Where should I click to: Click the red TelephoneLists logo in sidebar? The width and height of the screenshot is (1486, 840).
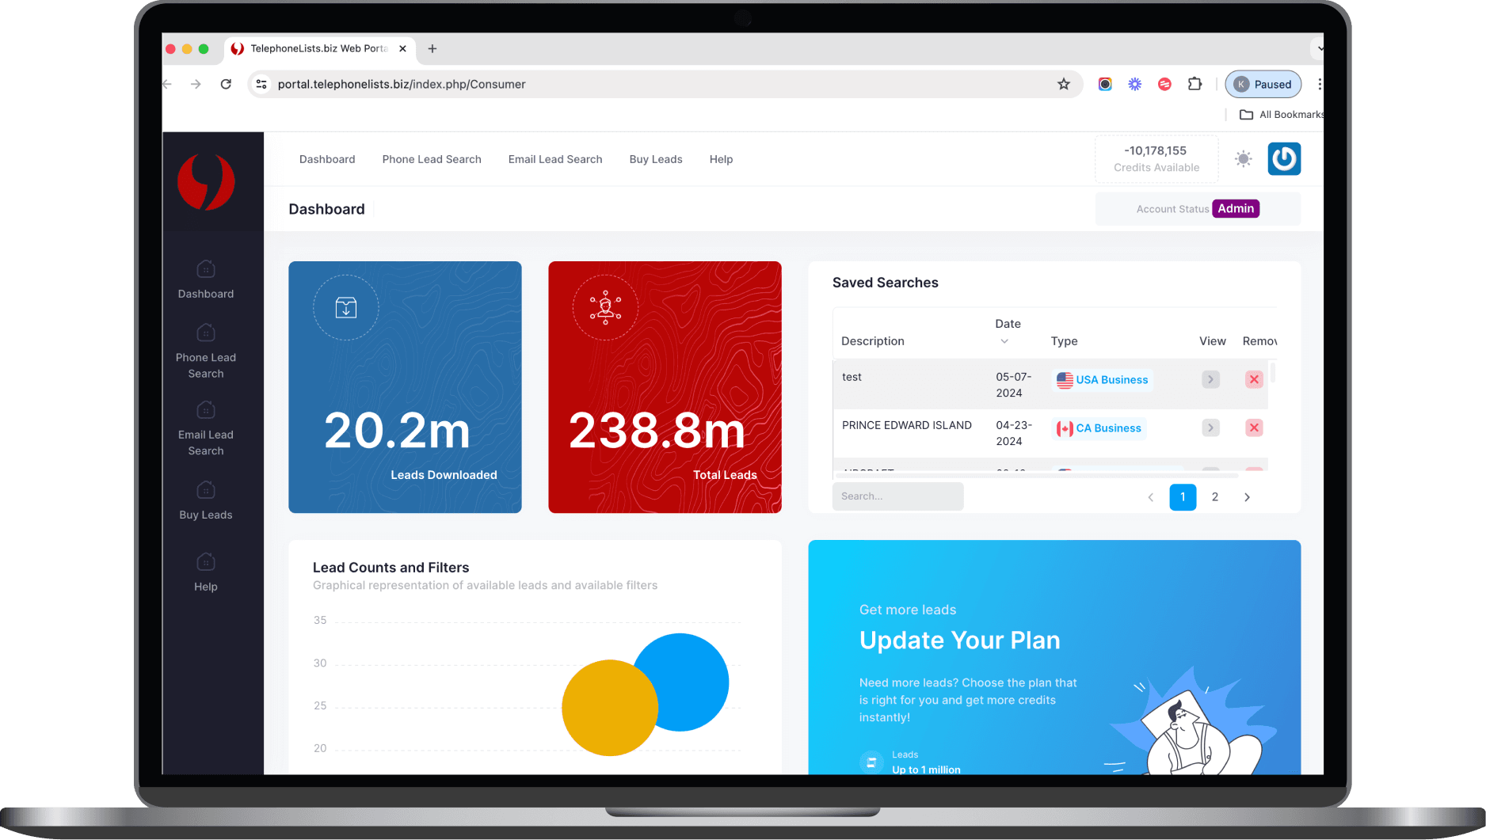pyautogui.click(x=206, y=182)
